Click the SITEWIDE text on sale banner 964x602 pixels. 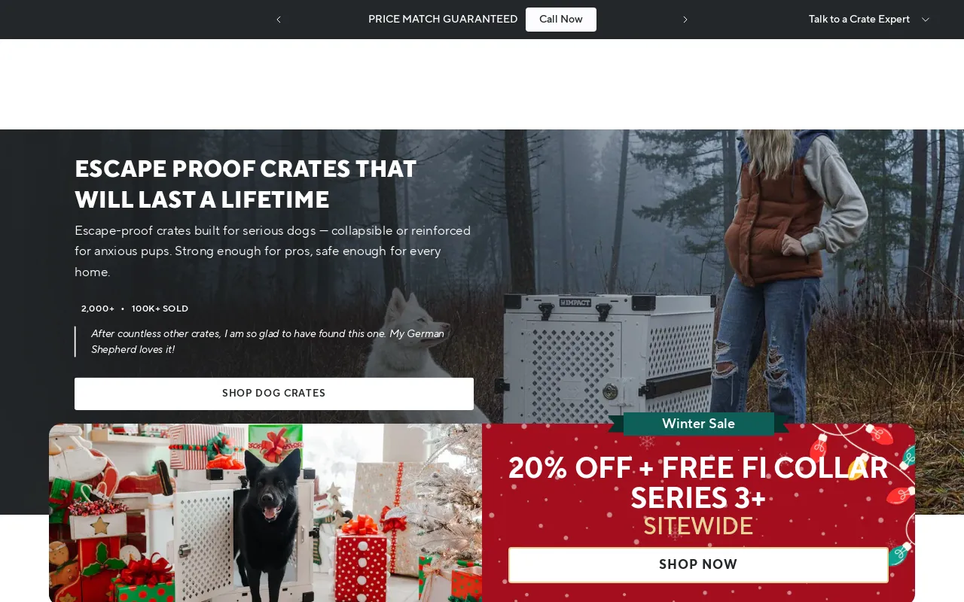pos(698,526)
